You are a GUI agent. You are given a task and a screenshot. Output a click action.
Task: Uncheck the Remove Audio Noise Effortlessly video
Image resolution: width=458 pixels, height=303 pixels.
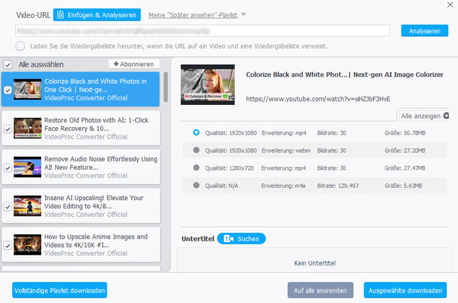coord(8,168)
